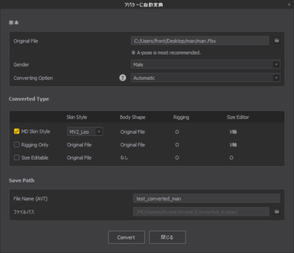Click the Original File label in the basic section
The image size is (294, 253).
25,41
